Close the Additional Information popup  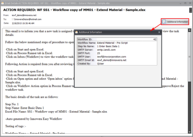pos(159,32)
